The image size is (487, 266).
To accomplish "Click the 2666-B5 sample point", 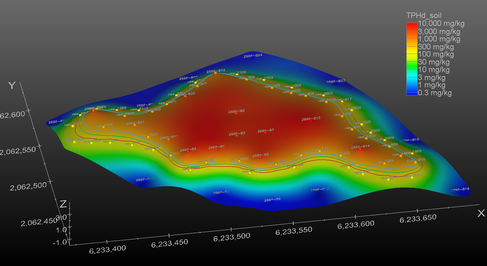I will [260, 157].
